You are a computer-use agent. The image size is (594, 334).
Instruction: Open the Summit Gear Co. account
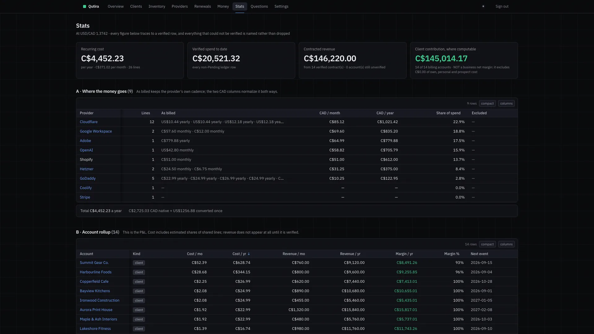coord(94,263)
